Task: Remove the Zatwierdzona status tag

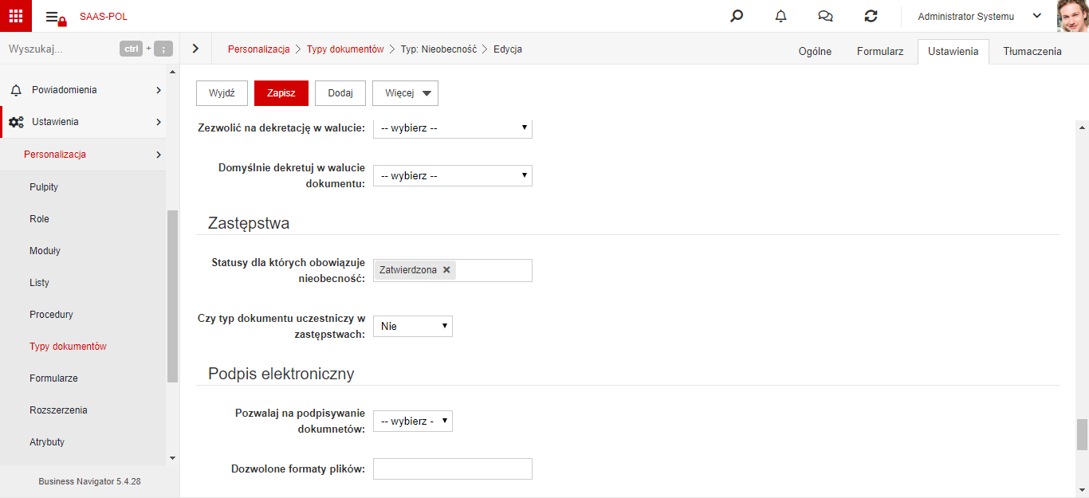Action: tap(446, 270)
